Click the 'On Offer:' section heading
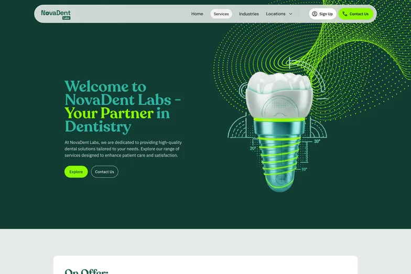The width and height of the screenshot is (411, 274). click(x=86, y=271)
